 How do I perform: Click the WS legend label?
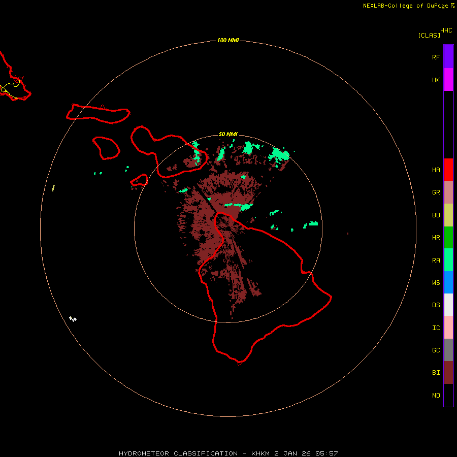436,283
